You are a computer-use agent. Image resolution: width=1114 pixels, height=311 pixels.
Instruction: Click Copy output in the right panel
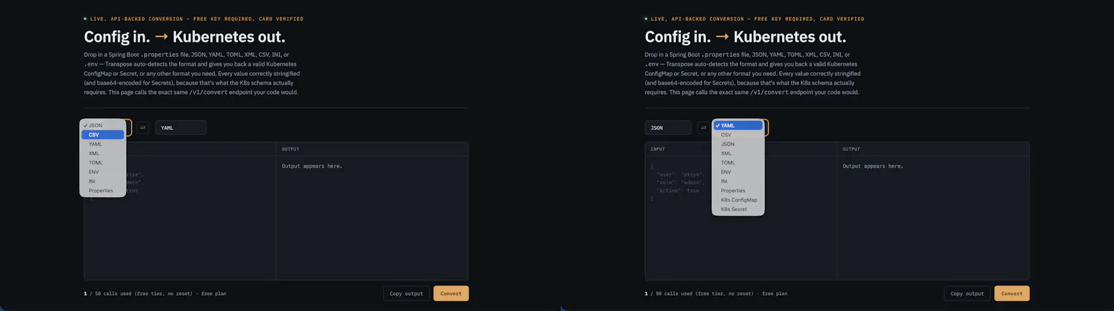click(967, 294)
